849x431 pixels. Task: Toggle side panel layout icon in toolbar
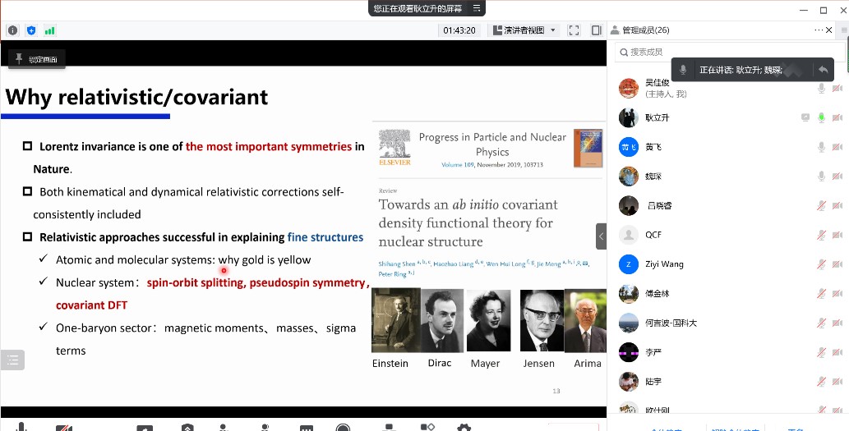pos(596,30)
